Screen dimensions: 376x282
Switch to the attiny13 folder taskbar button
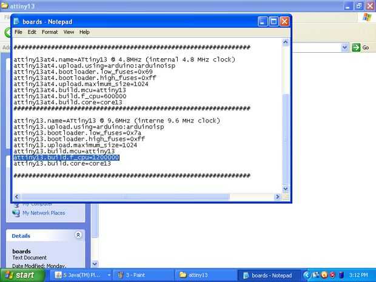tap(206, 275)
